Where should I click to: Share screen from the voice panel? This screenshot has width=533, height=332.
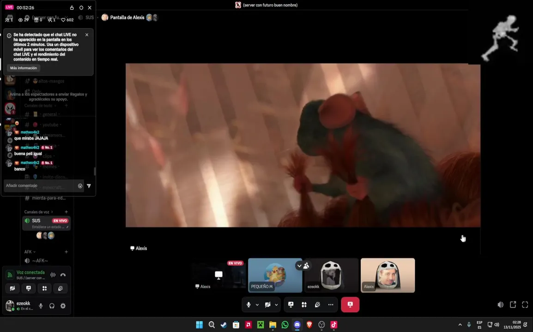29,288
